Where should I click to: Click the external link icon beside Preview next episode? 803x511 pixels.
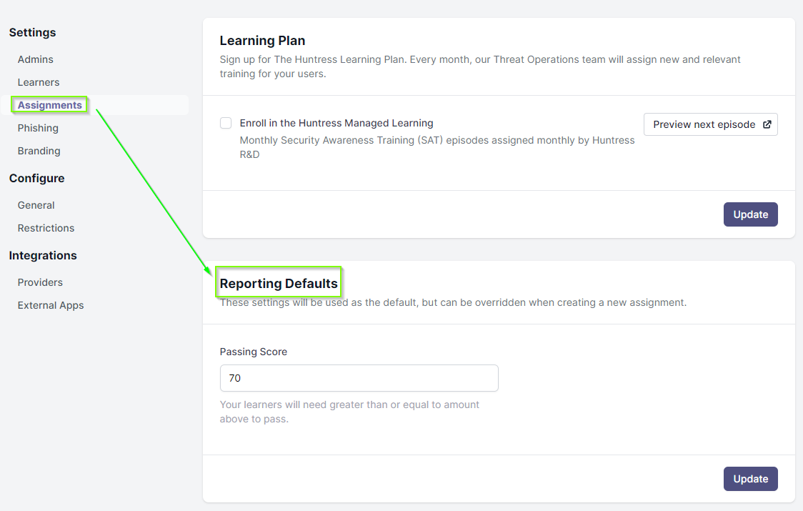pos(767,124)
